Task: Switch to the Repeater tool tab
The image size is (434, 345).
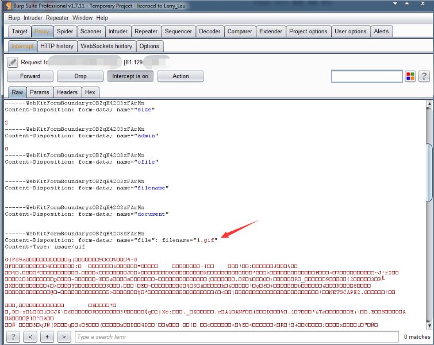Action: pyautogui.click(x=146, y=32)
